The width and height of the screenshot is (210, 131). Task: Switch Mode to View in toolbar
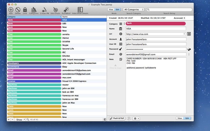pos(111,9)
